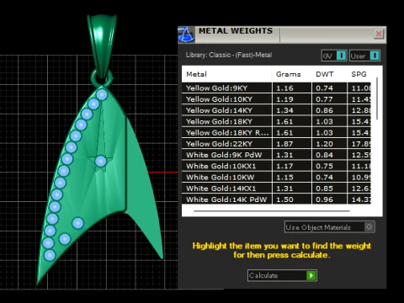Select the gem inside the star
This screenshot has width=404, height=303.
(101, 162)
